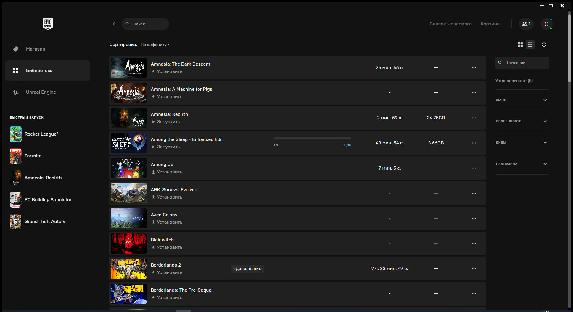Viewport: 573px width, 312px height.
Task: Click the Aven Colony title
Action: [x=164, y=215]
